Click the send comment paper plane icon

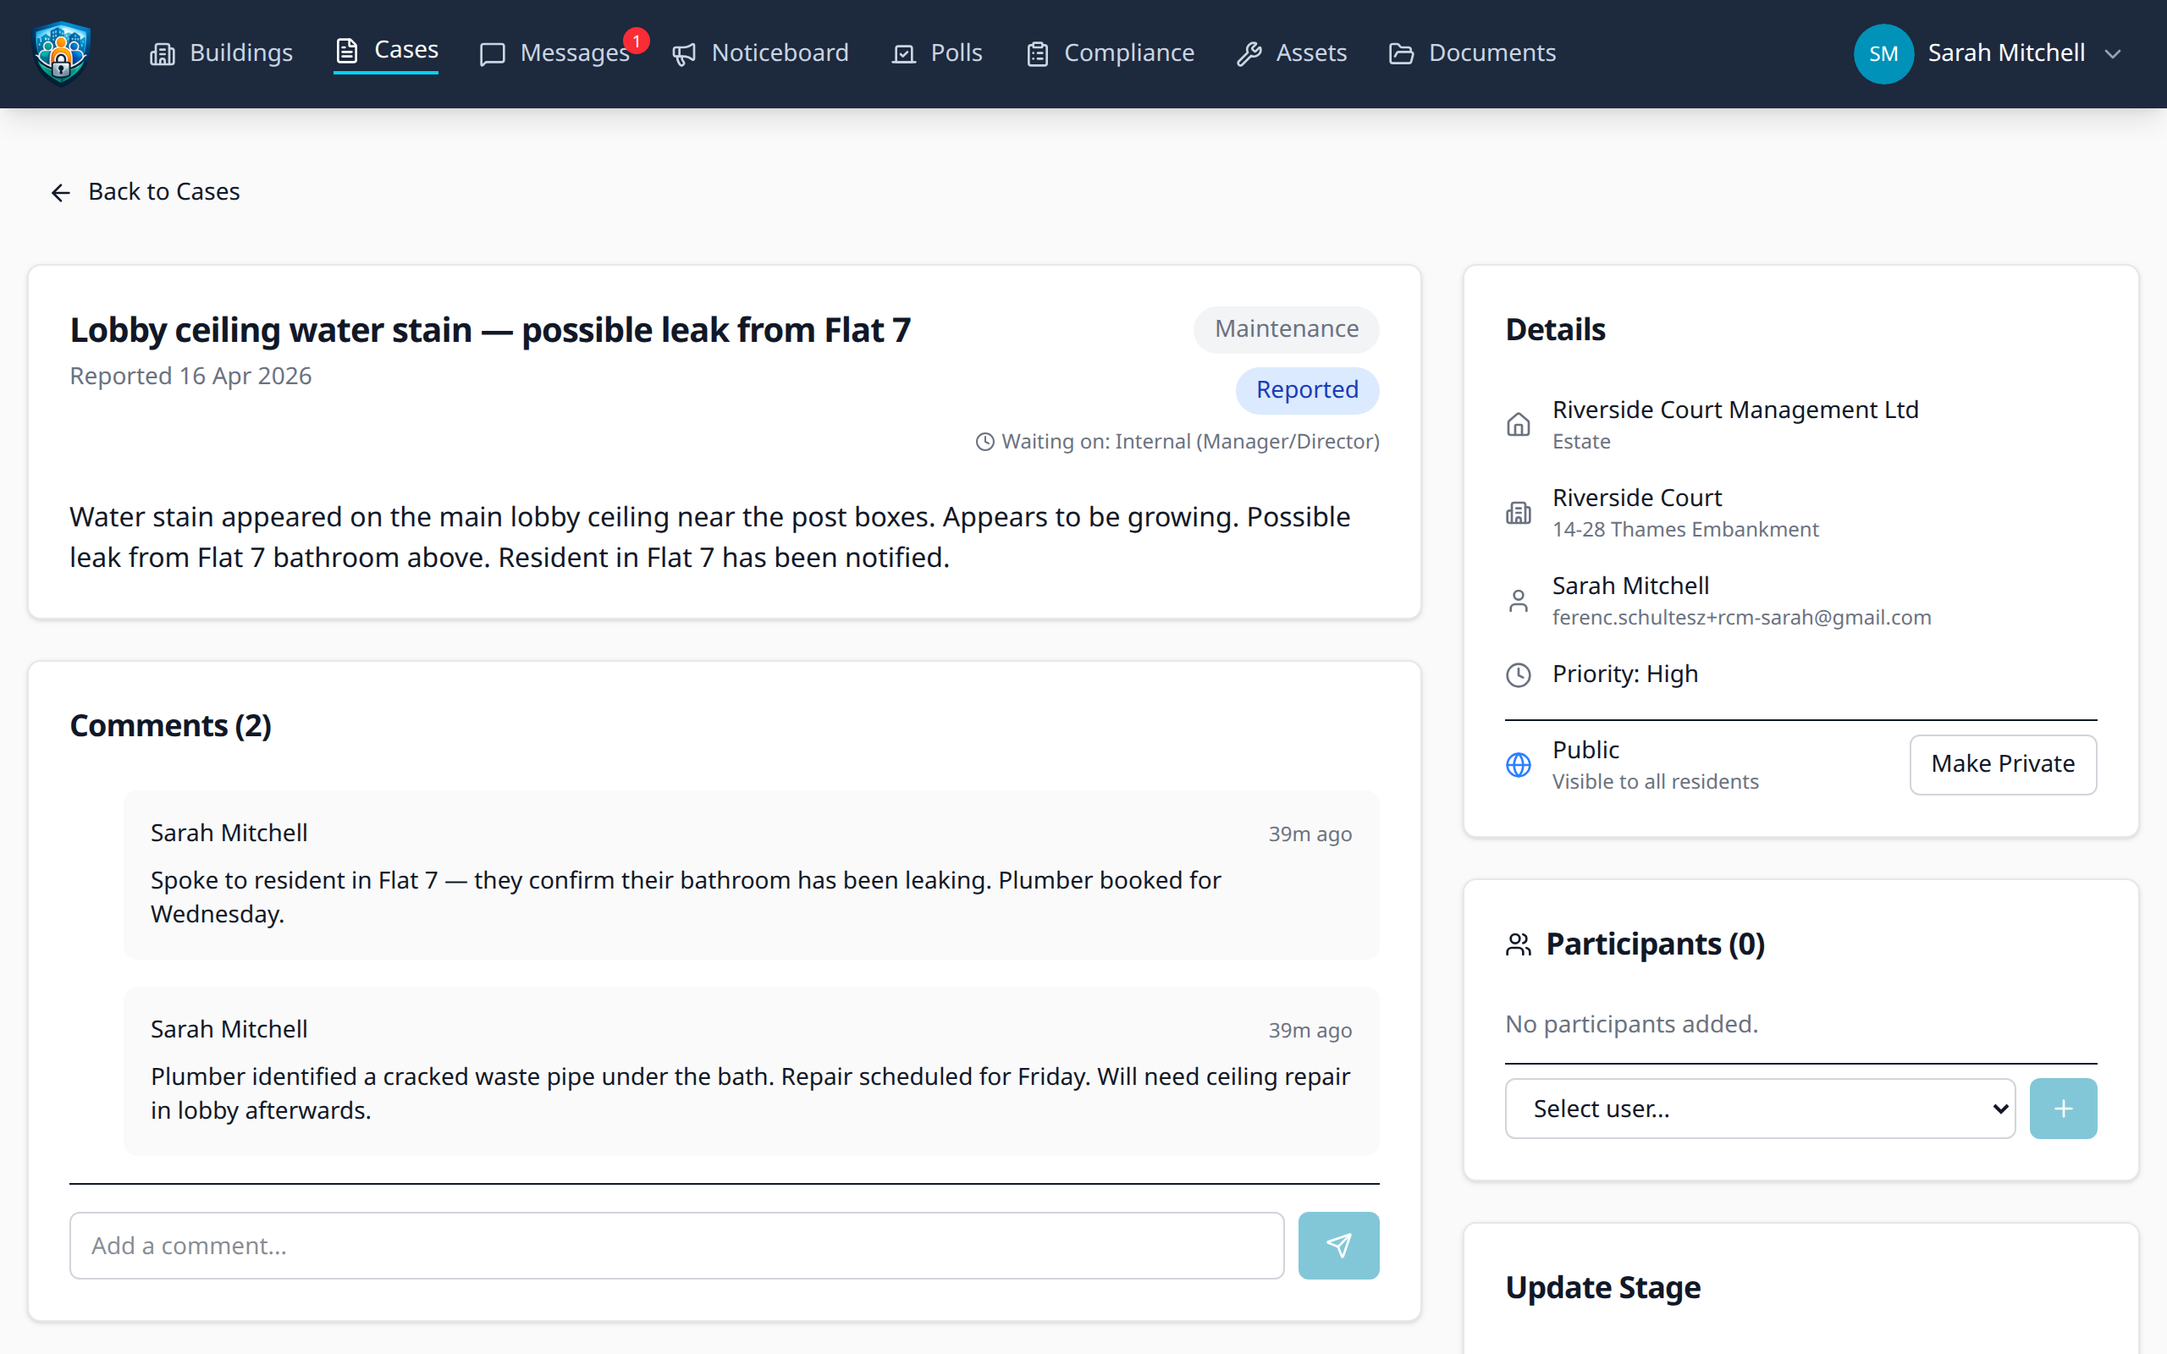point(1337,1245)
